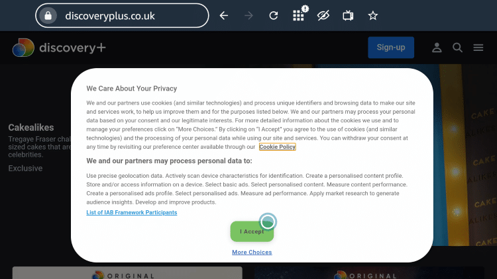Reload the page with refresh icon
Viewport: 497px width, 279px height.
click(274, 15)
